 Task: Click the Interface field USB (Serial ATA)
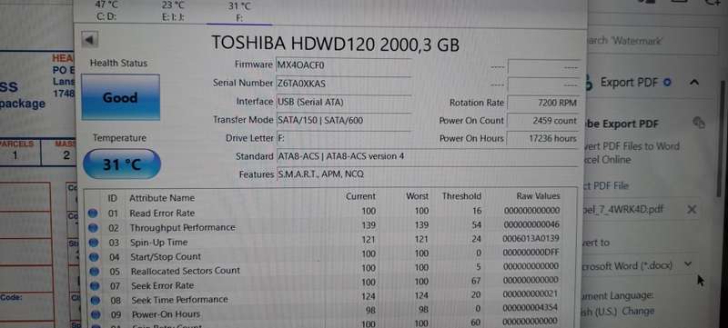[x=344, y=102]
